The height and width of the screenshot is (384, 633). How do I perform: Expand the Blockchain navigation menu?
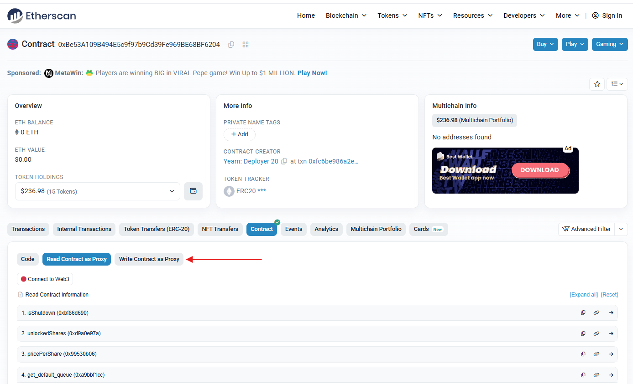346,15
